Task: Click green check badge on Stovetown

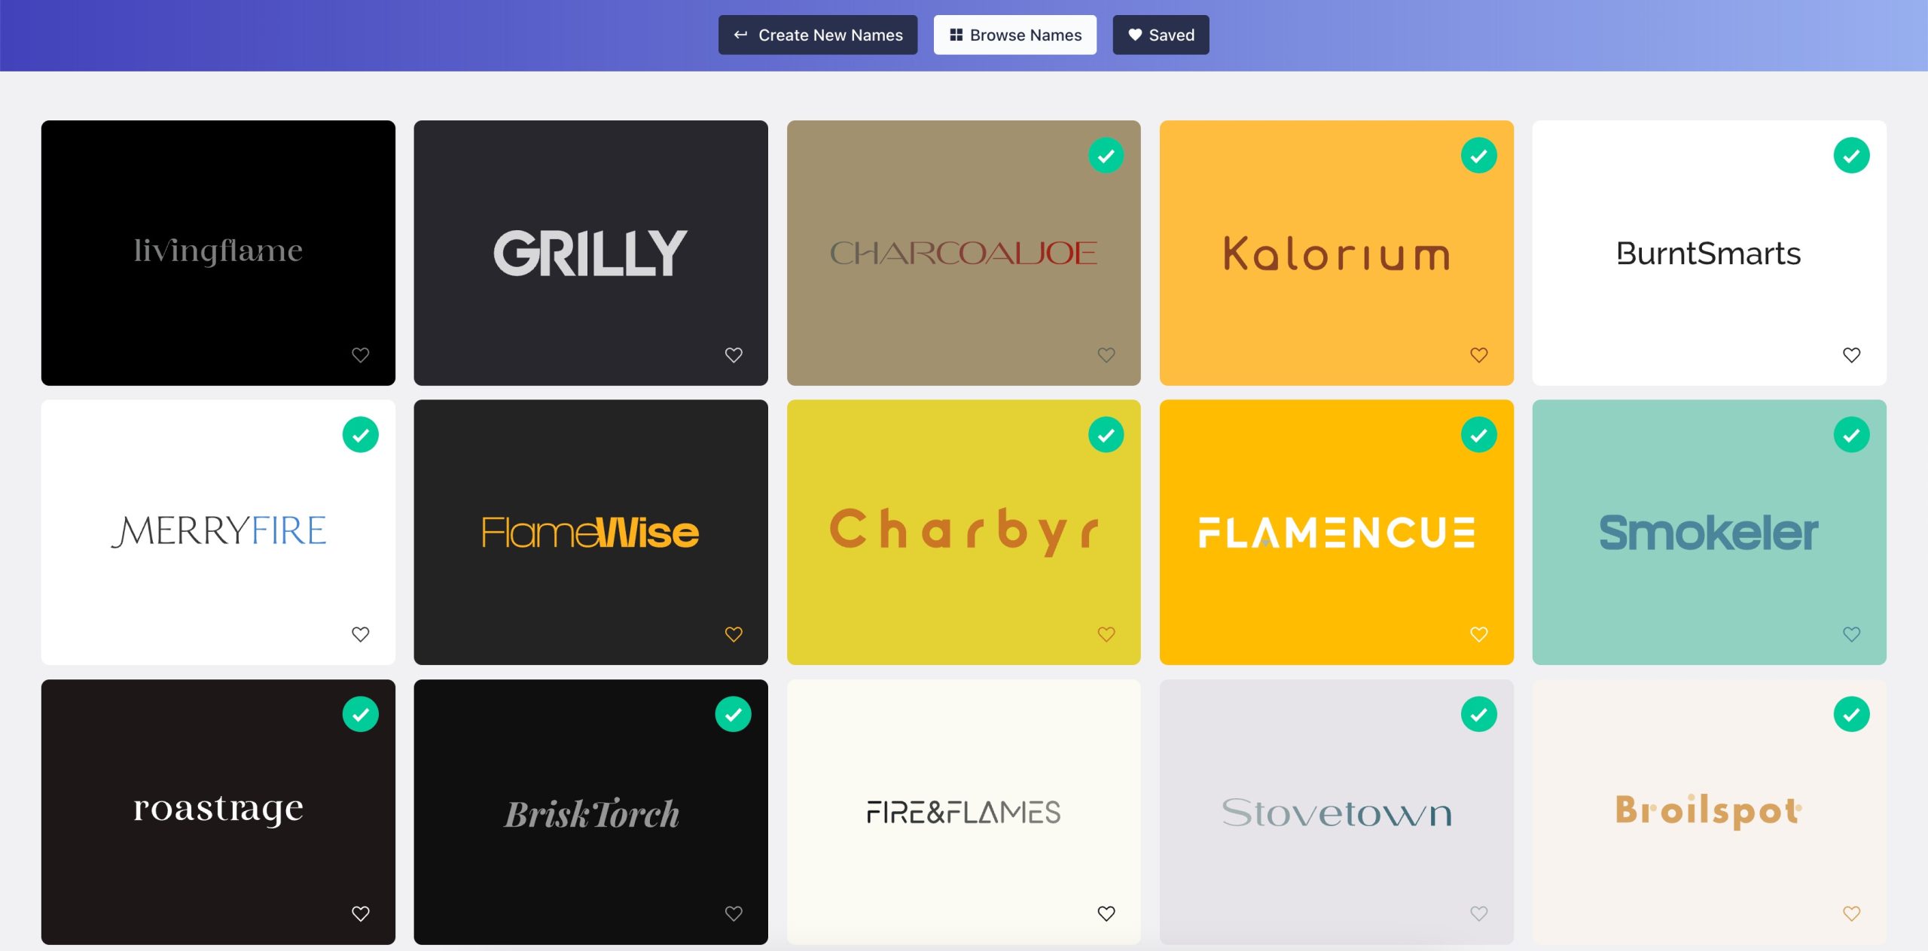Action: pos(1479,714)
